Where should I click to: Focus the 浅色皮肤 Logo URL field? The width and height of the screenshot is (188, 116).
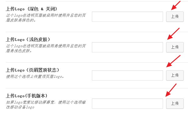127,47
